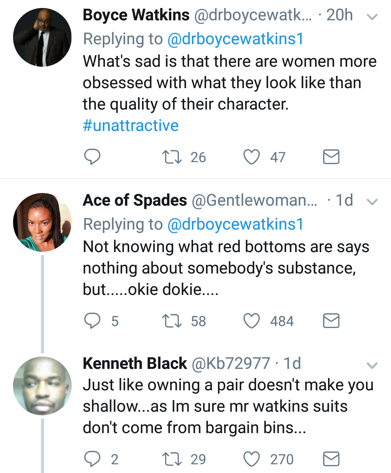Like Kenneth Black's tweet with 270 likes
391x473 pixels.
click(x=252, y=459)
